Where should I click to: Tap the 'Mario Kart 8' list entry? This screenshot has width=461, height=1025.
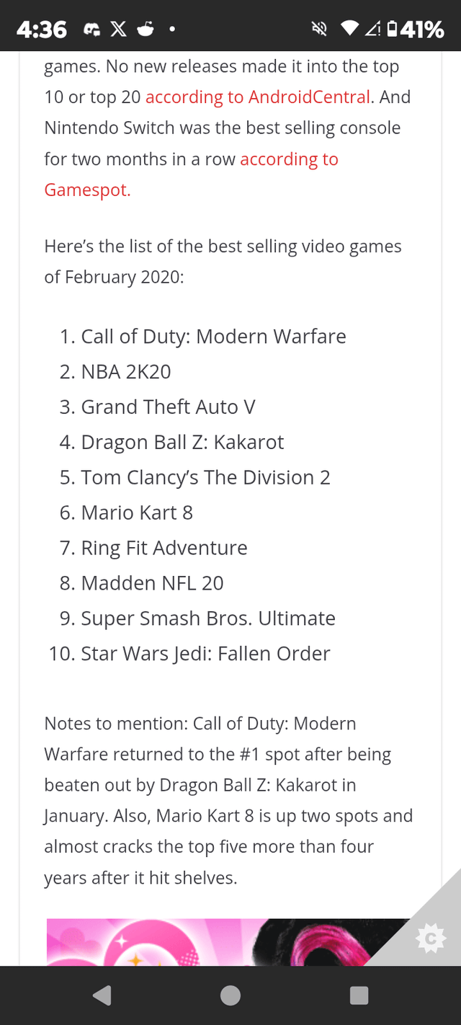(137, 512)
